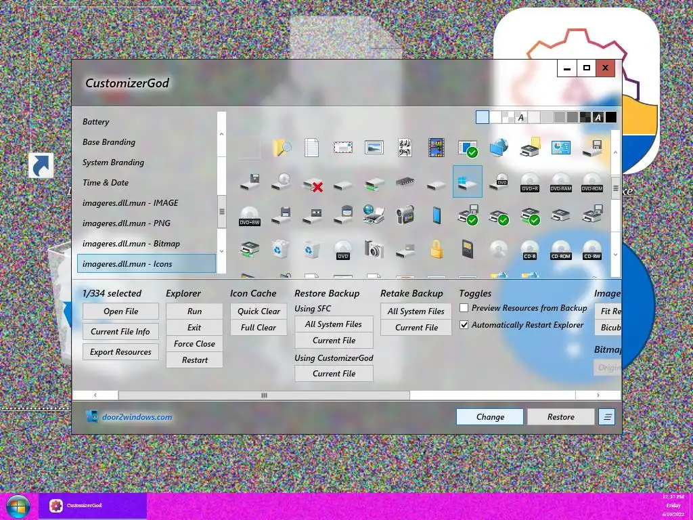The image size is (693, 520).
Task: Select the lined text document icon
Action: coord(311,148)
